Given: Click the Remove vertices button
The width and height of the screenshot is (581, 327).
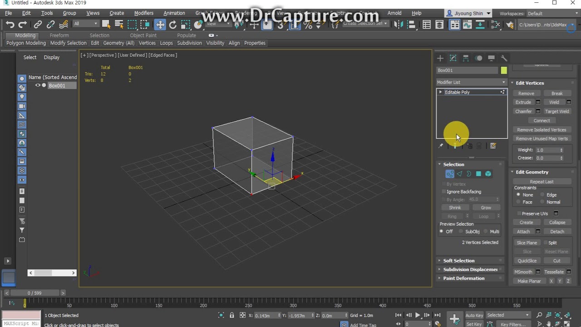Looking at the screenshot, I should 526,94.
